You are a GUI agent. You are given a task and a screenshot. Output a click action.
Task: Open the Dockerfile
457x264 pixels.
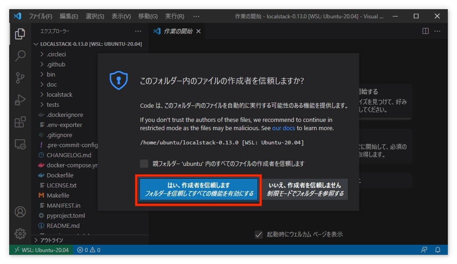[60, 175]
